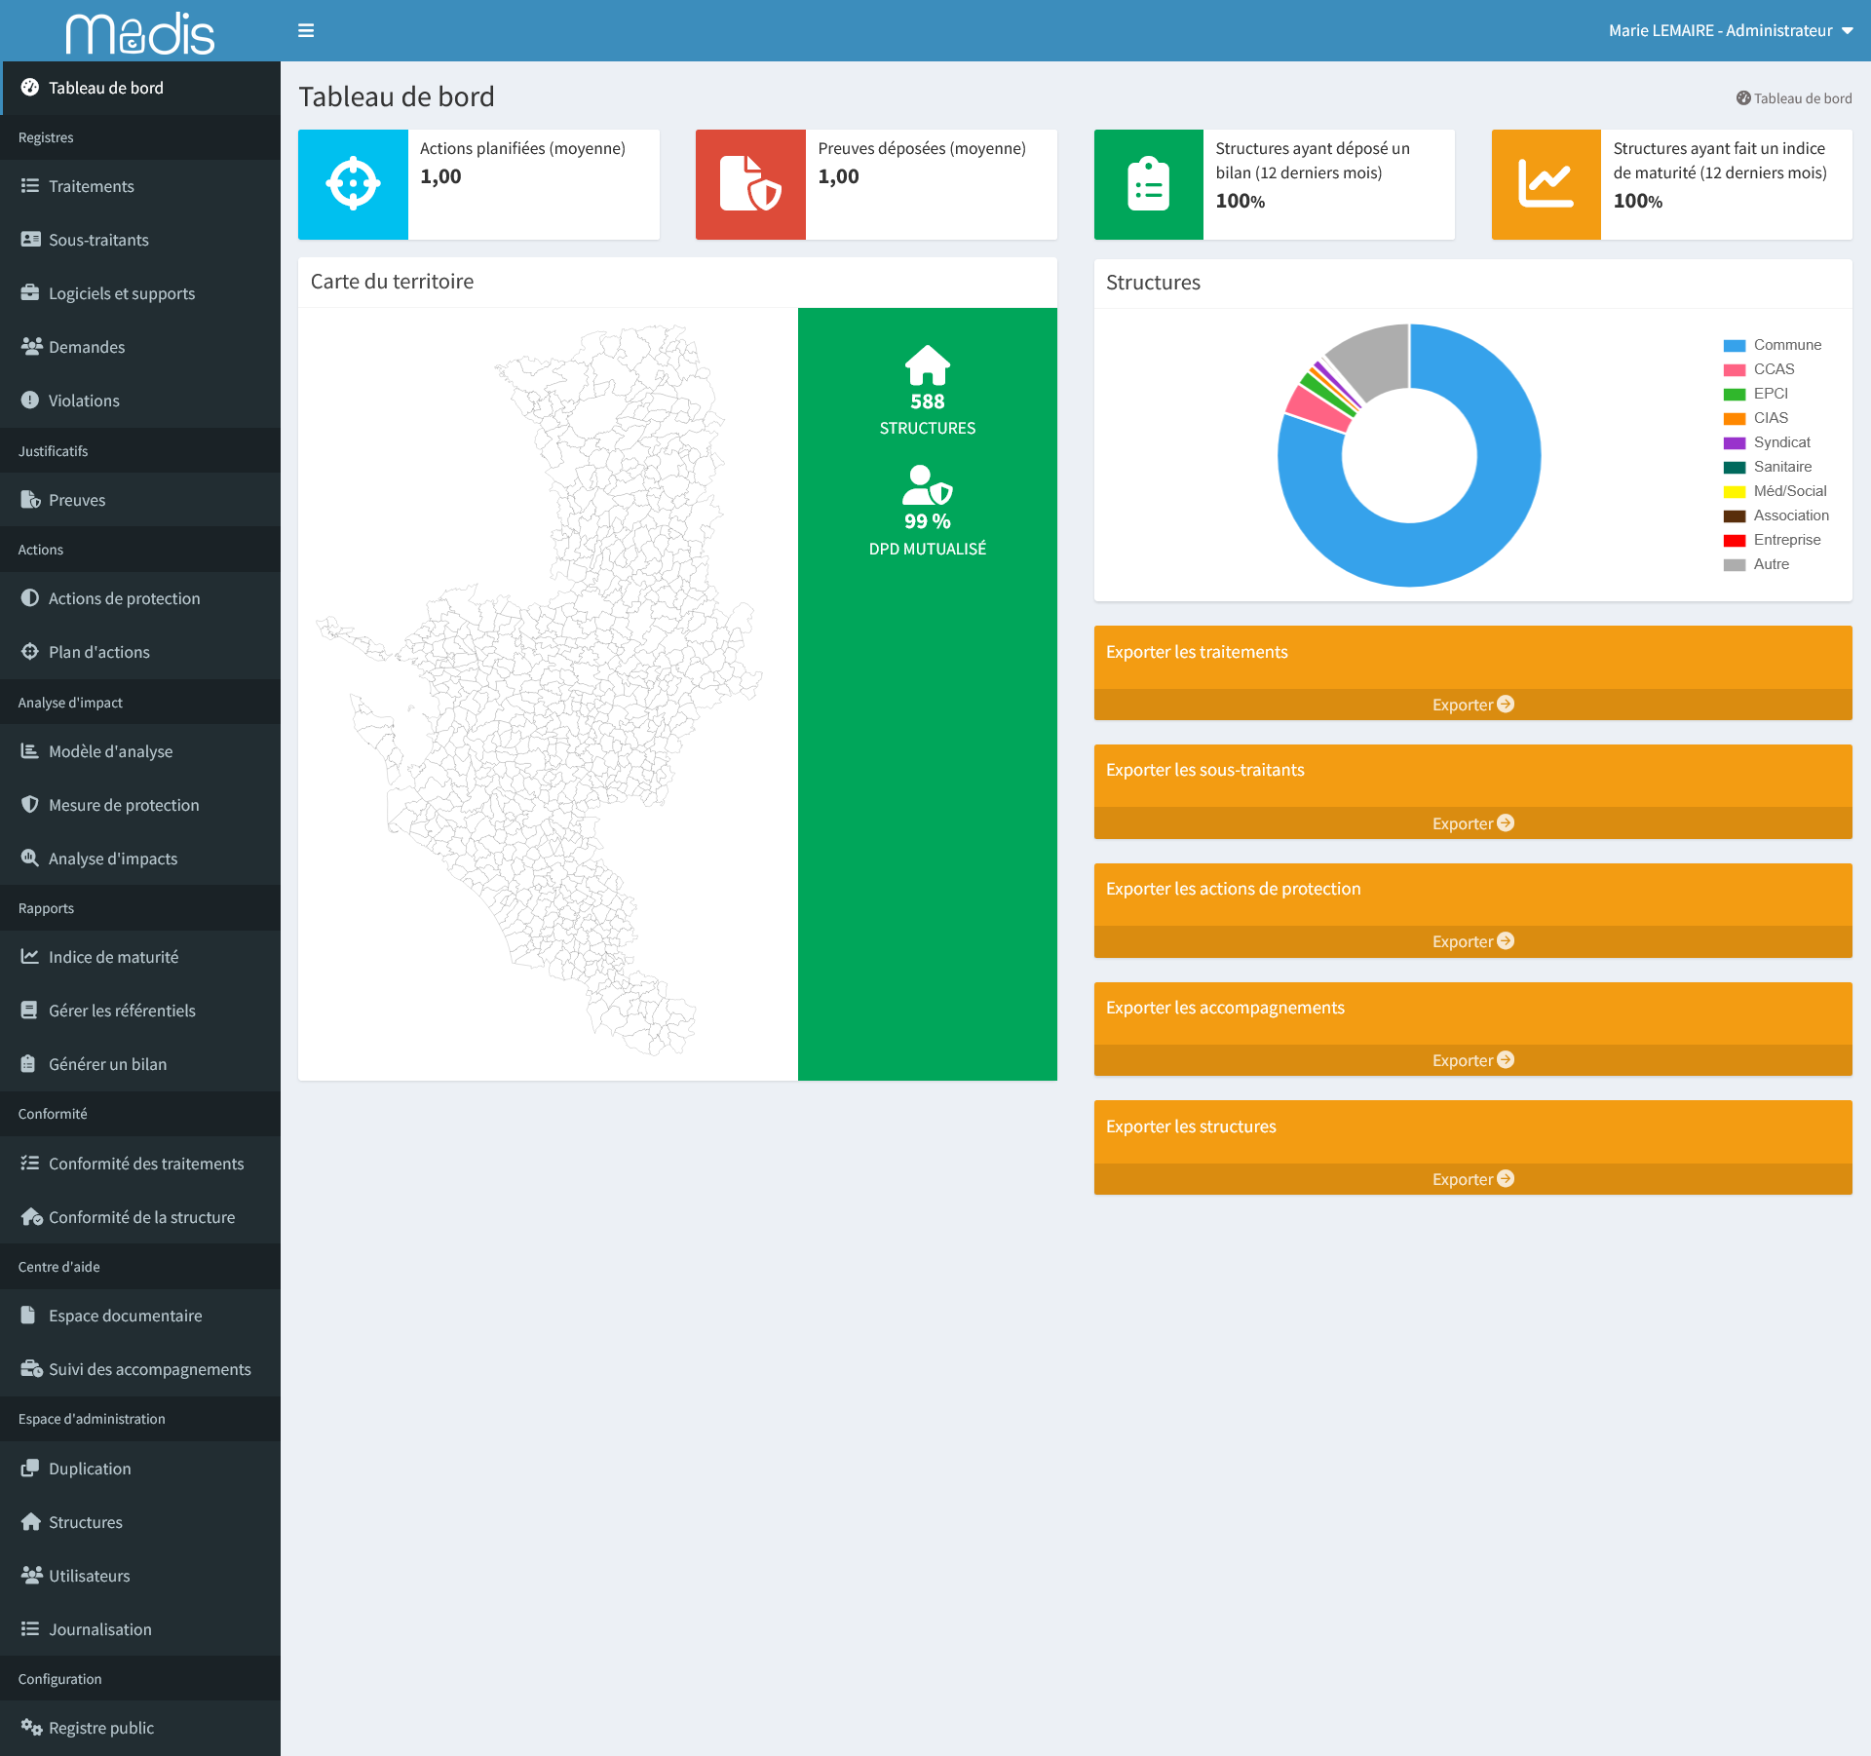
Task: Click the house icon above 588 structures
Action: (928, 365)
